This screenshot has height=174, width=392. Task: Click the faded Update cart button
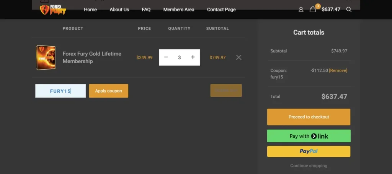tap(226, 90)
